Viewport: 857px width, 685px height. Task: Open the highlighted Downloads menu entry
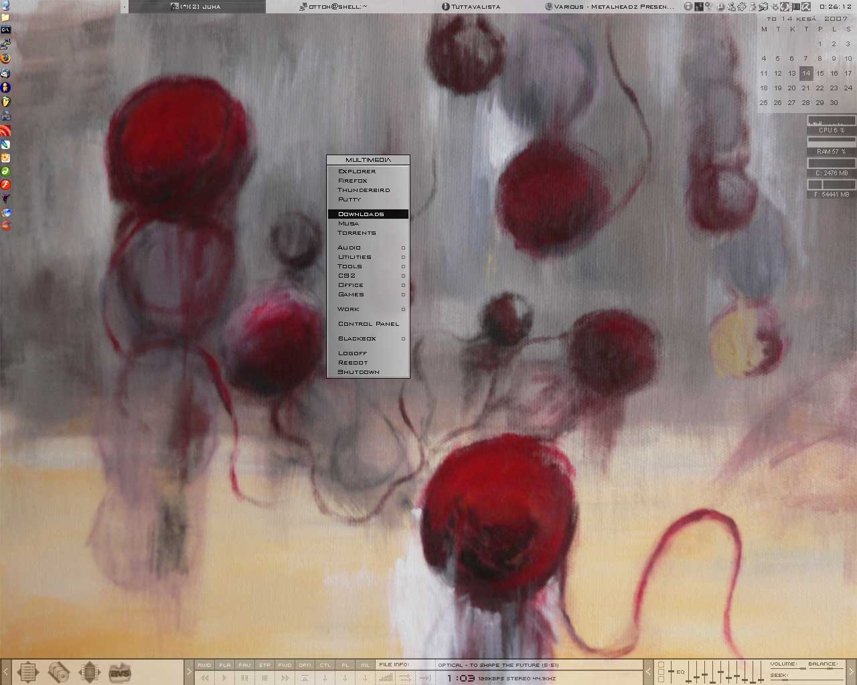pyautogui.click(x=368, y=214)
